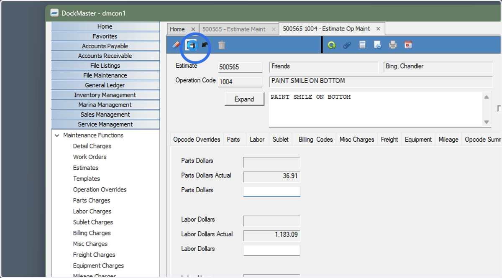Image resolution: width=502 pixels, height=278 pixels.
Task: Select Billing Charges in the tree
Action: tap(92, 233)
